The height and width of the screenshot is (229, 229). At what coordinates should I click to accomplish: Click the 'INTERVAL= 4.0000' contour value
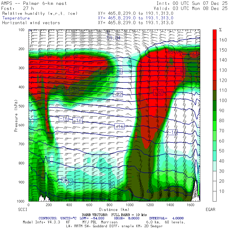166,218
